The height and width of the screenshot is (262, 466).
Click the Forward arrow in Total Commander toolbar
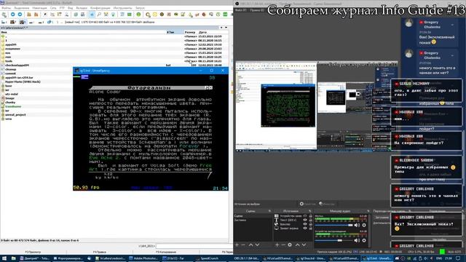pos(20,15)
